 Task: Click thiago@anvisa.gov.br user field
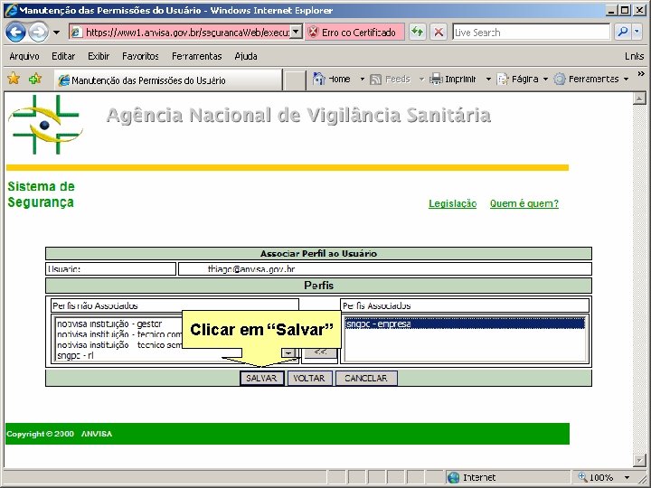[x=385, y=269]
